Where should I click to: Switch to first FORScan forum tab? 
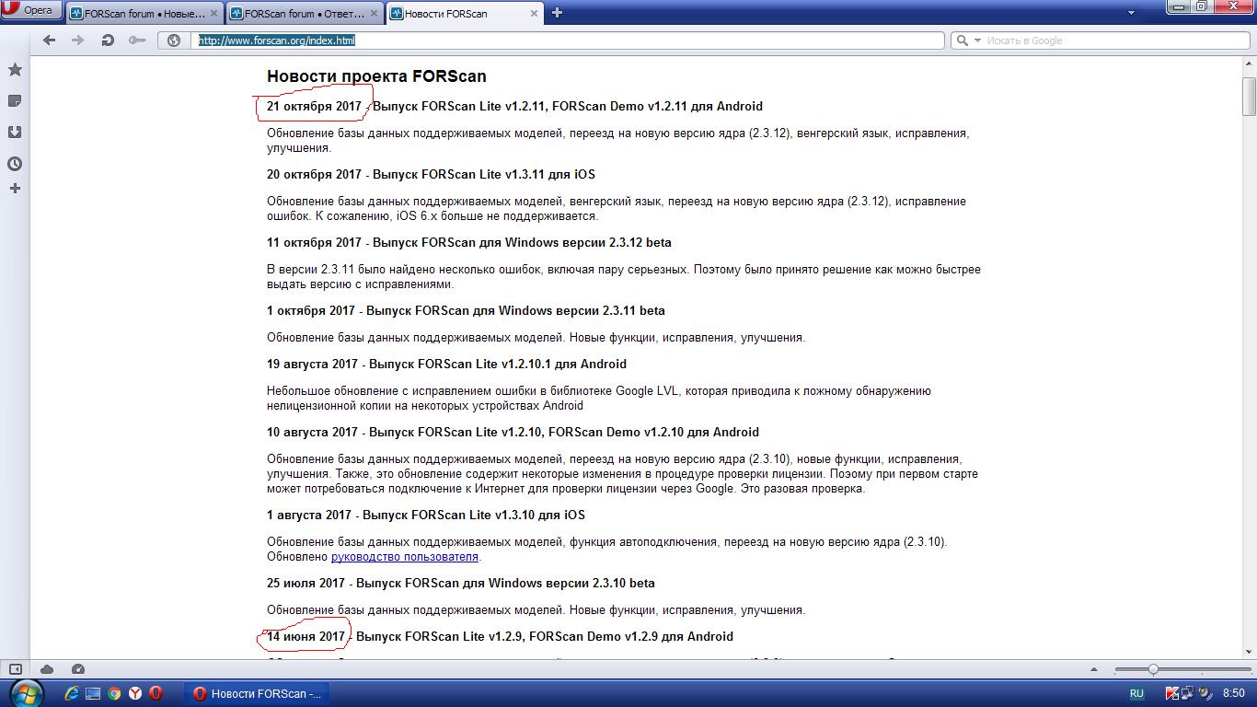click(x=137, y=14)
